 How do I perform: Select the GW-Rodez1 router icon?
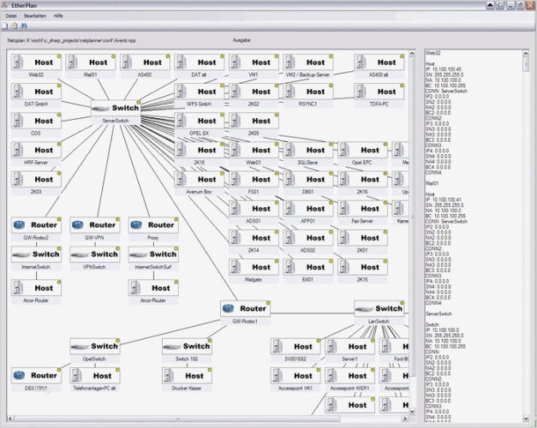(245, 309)
